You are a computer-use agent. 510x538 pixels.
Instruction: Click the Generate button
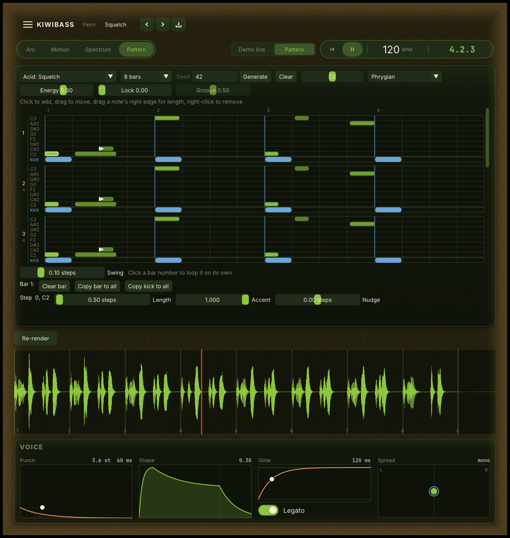coord(255,76)
